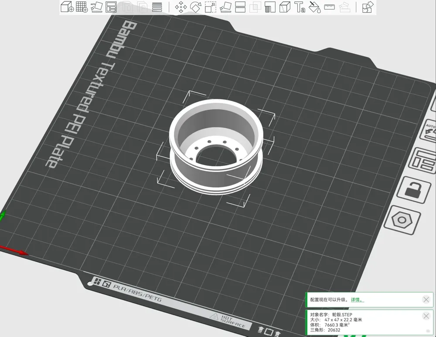Run Auto orient from the top toolbar
436x337 pixels.
point(96,7)
